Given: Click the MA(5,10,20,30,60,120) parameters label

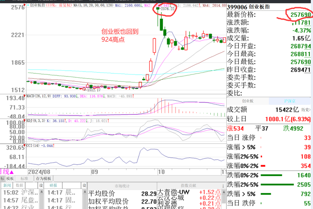Looking at the screenshot, I should (x=93, y=5).
